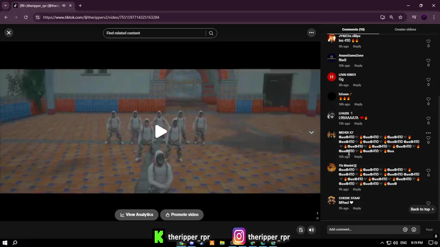Image resolution: width=440 pixels, height=247 pixels.
Task: Open the Windows notification center
Action: click(x=431, y=243)
